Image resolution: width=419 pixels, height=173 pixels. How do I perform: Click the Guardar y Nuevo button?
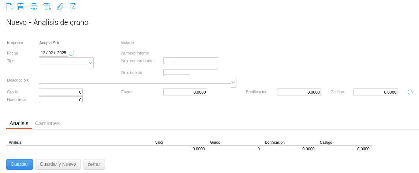58,164
